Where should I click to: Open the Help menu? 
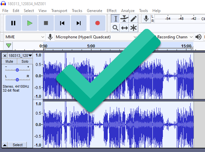point(156,11)
